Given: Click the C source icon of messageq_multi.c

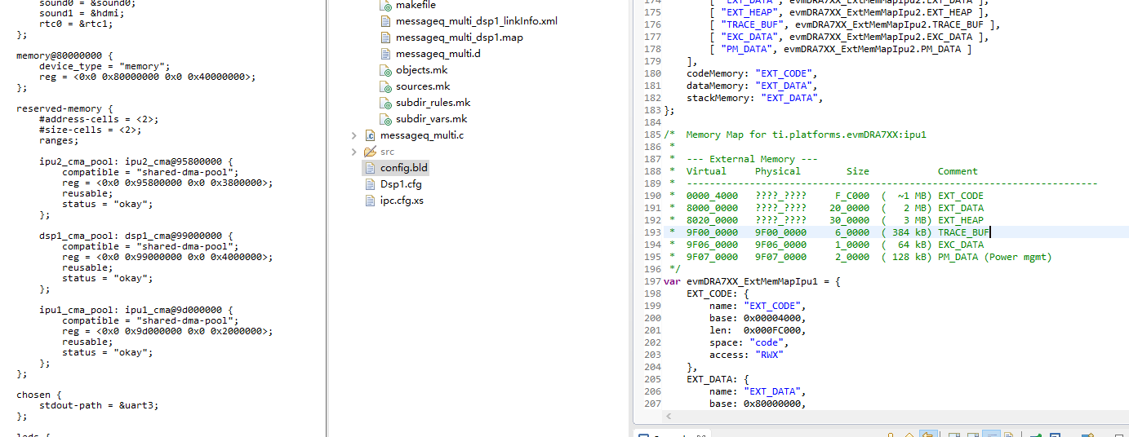Looking at the screenshot, I should [x=370, y=135].
